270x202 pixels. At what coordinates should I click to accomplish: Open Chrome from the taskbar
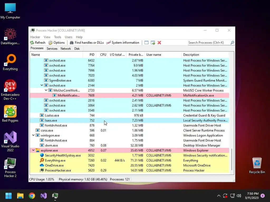32,196
